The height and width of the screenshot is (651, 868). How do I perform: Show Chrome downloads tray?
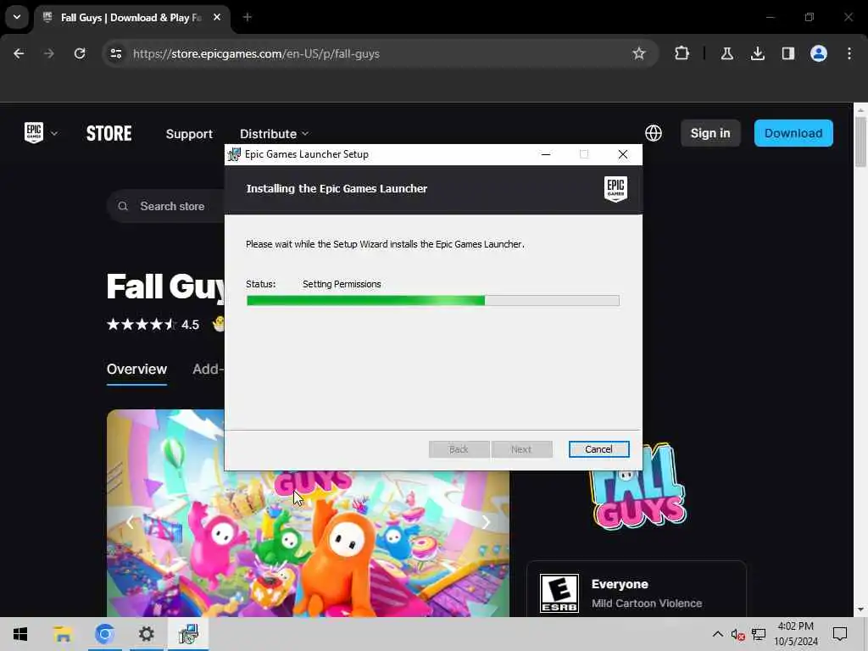758,53
